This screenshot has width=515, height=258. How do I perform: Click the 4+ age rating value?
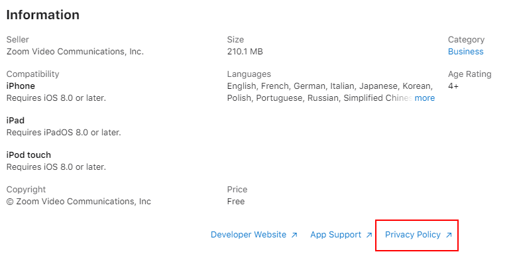[453, 86]
